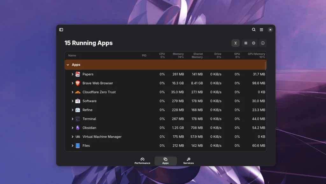Expand the Papers row
This screenshot has height=184, width=326.
tap(73, 74)
